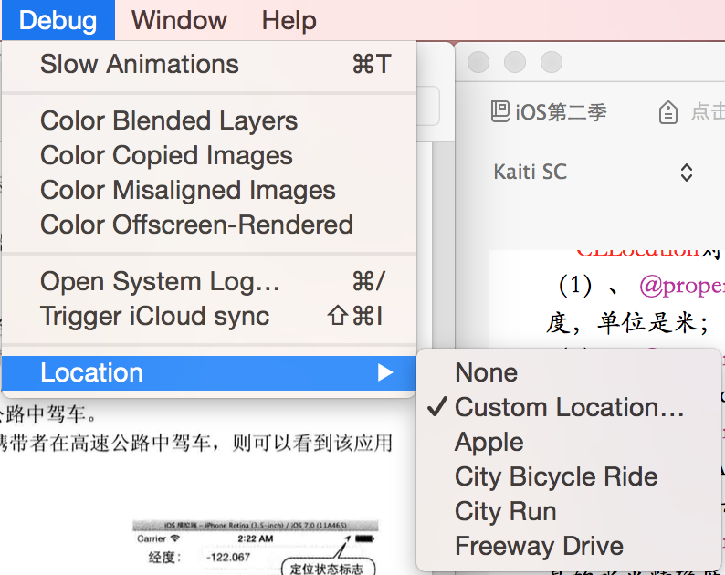The height and width of the screenshot is (575, 725).
Task: Click the lock icon beside 点击
Action: point(668,112)
